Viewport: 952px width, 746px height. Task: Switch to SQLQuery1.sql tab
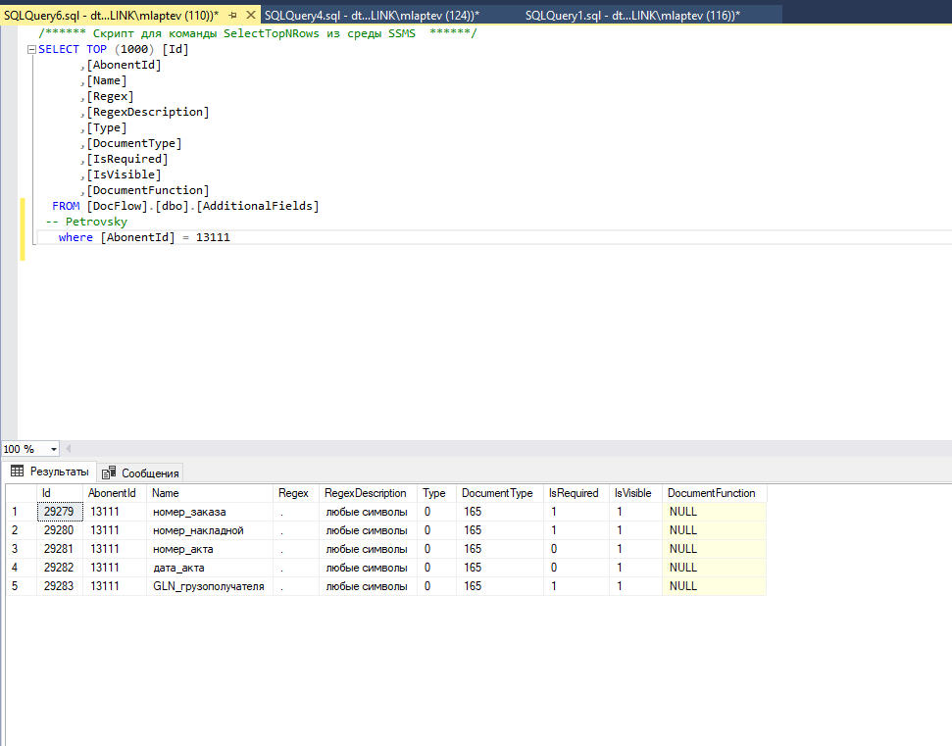coord(632,16)
